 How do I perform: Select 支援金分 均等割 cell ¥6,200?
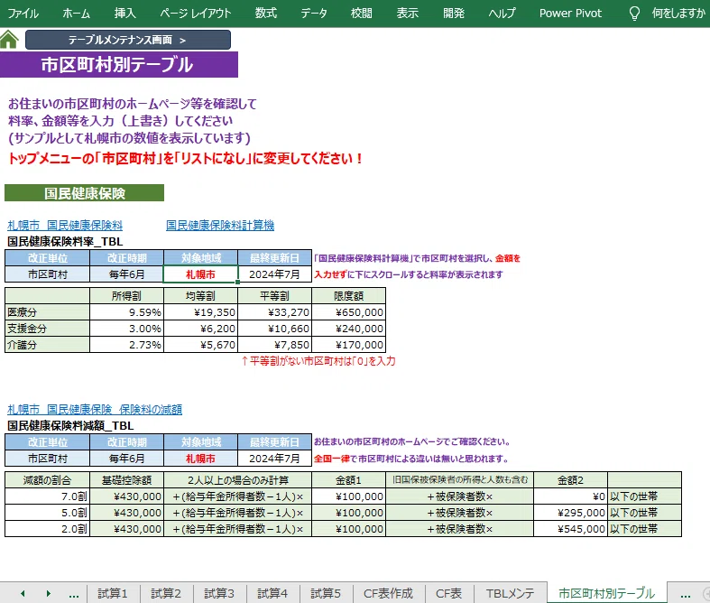click(200, 329)
